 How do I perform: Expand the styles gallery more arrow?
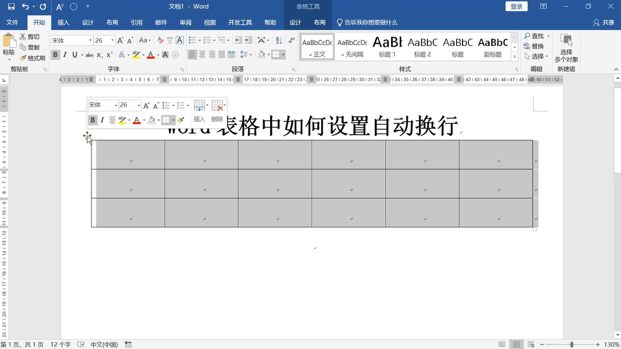[515, 56]
